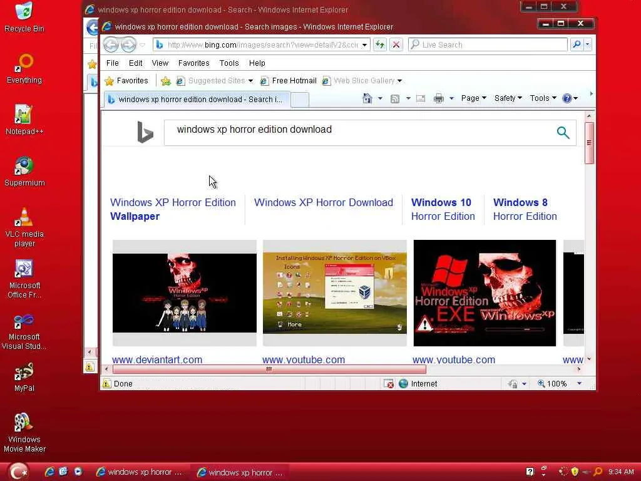Open the Help menu
The image size is (641, 481).
(257, 63)
